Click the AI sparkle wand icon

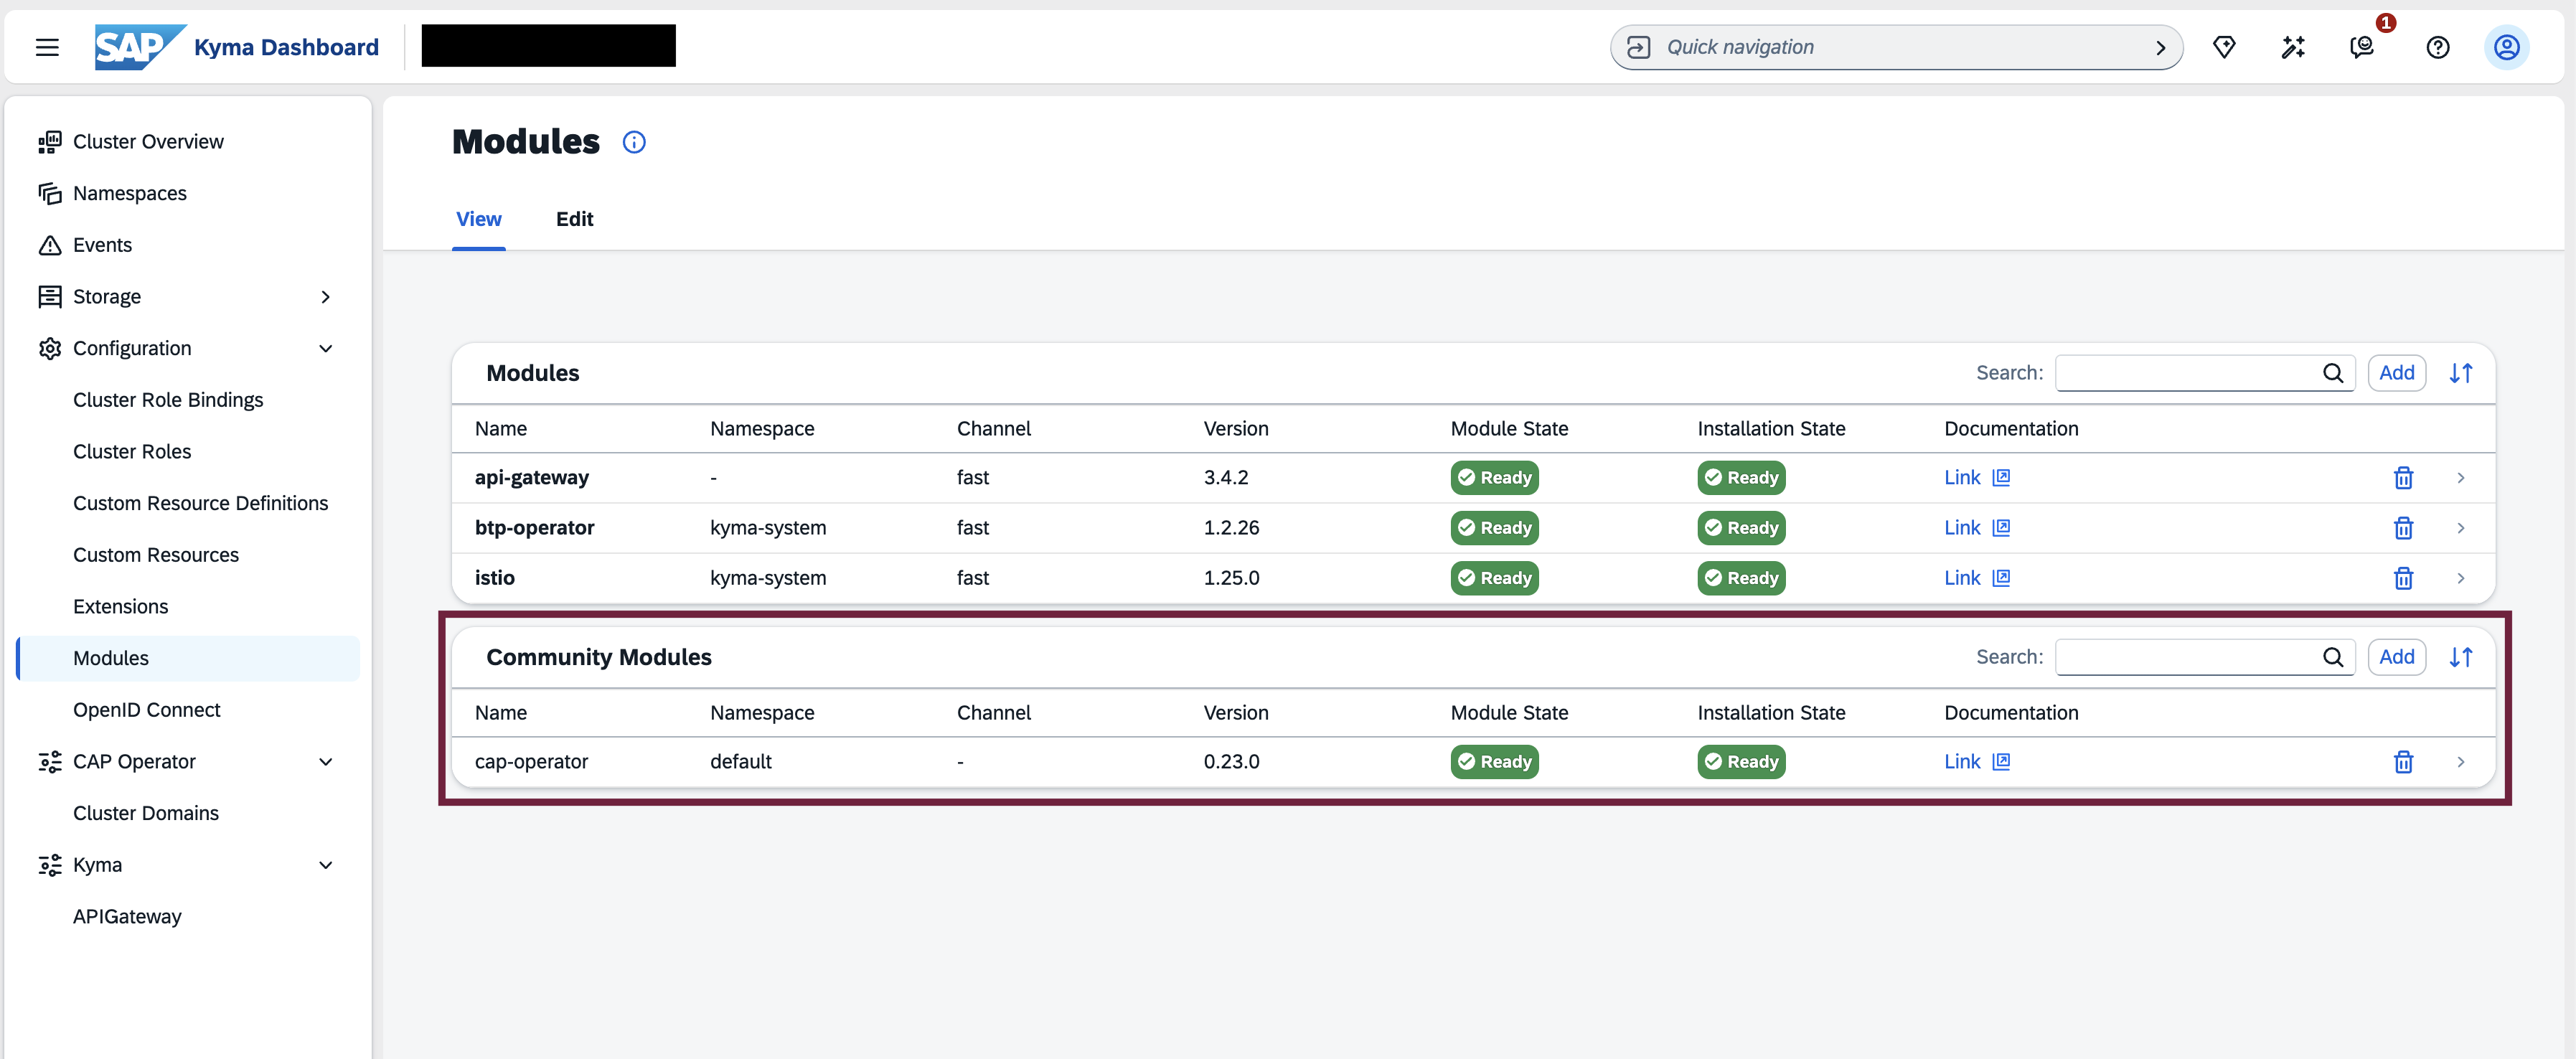pos(2293,47)
